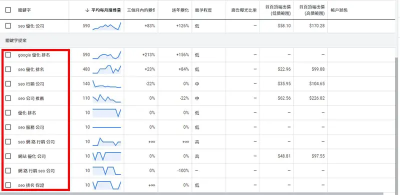Click the 帳戶狀態 column header
Screen dimensions: 400x195
pyautogui.click(x=339, y=10)
